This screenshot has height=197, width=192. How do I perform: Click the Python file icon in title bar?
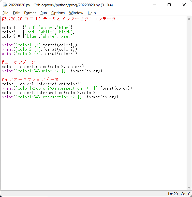pyautogui.click(x=5, y=5)
